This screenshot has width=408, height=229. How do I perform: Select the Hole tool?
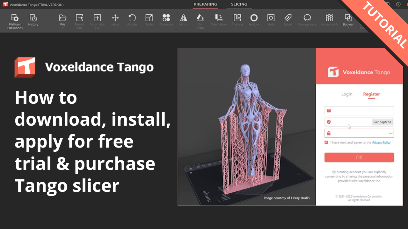pyautogui.click(x=271, y=20)
